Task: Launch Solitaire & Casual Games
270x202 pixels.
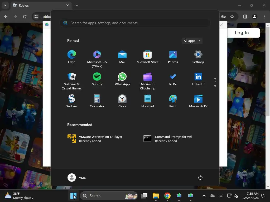Action: [x=72, y=81]
